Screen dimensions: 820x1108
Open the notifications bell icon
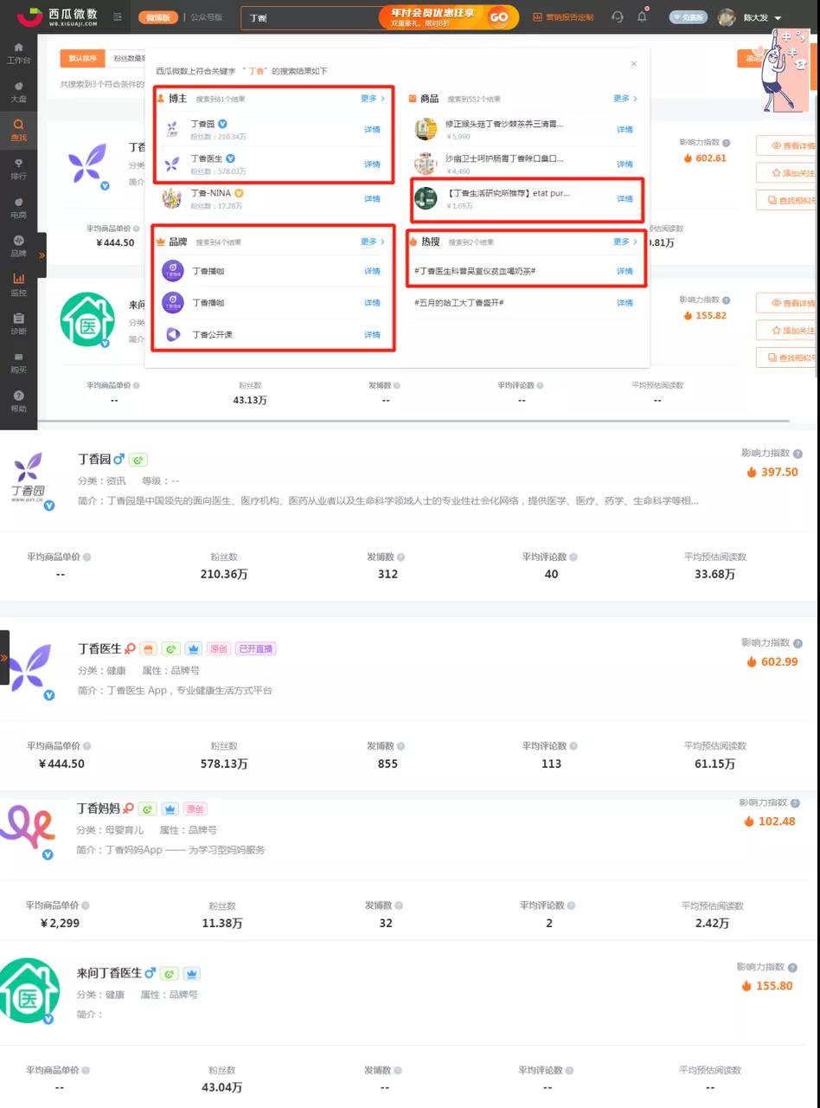coord(642,16)
